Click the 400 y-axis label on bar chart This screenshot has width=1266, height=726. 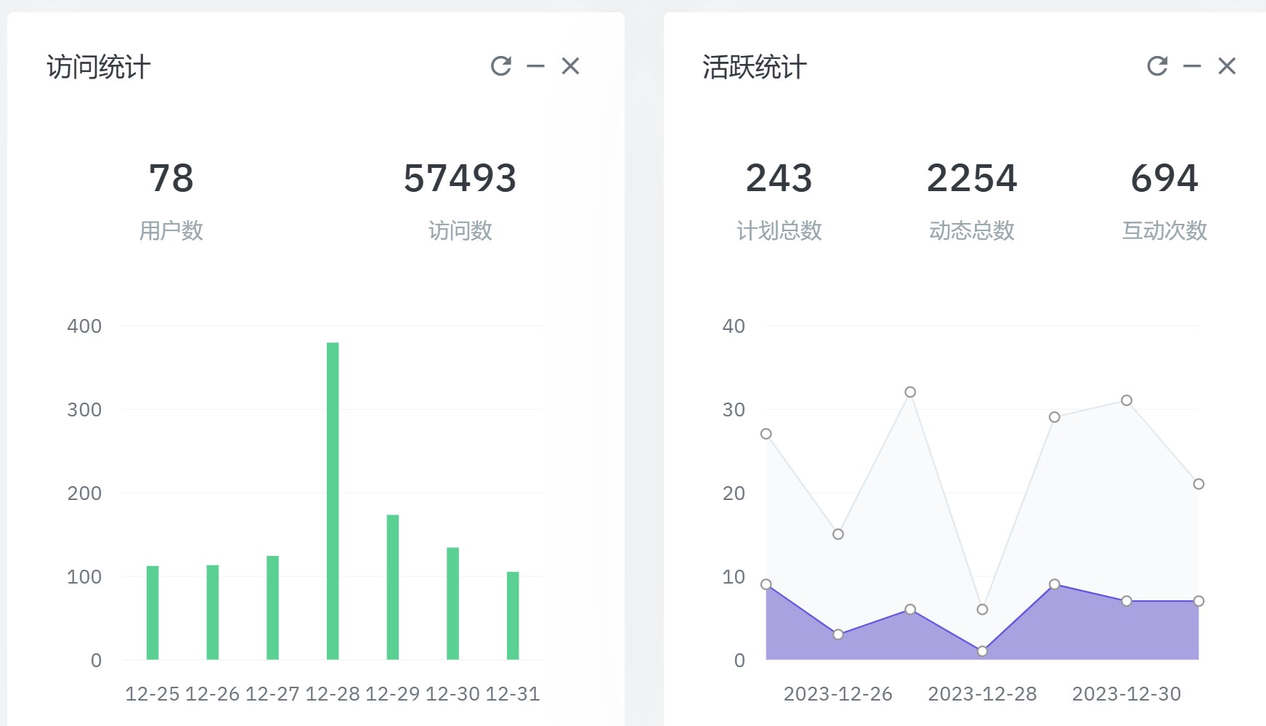84,326
